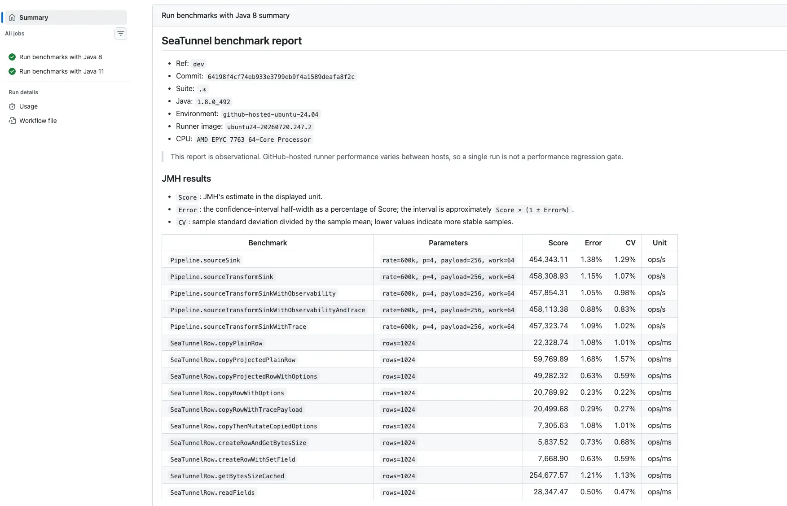Viewport: 787px width, 506px height.
Task: Click the Java version 1.8.0_492
Action: coord(214,102)
